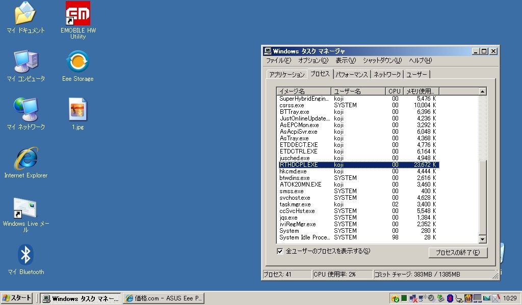Select the BTTray.exe process row

pyautogui.click(x=358, y=112)
